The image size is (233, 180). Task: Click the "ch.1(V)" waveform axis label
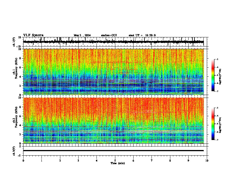click(x=14, y=42)
